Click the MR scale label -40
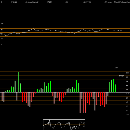Image resolution: width=130 pixels, height=130 pixels. (127, 102)
